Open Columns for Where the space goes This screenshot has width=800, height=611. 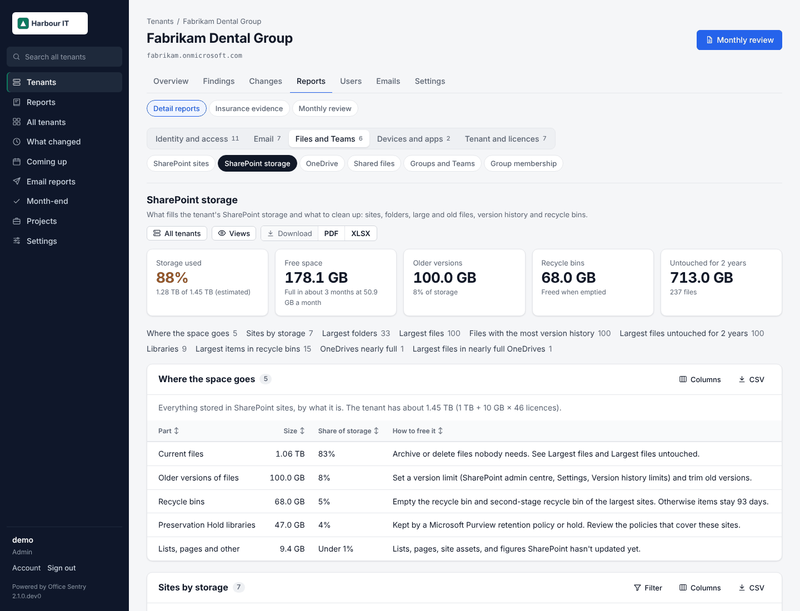click(x=700, y=379)
